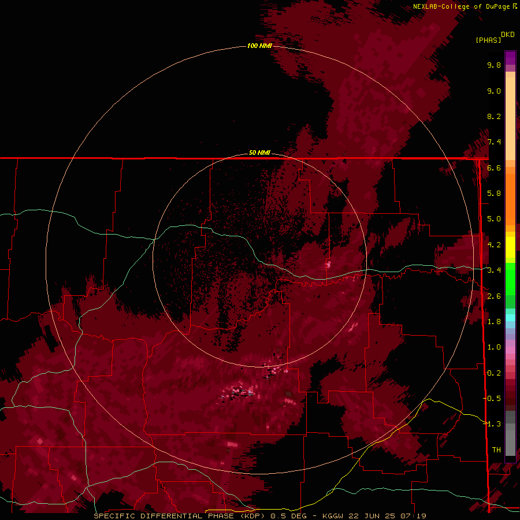
Task: Click the 8.2 value on color scale
Action: (x=494, y=116)
